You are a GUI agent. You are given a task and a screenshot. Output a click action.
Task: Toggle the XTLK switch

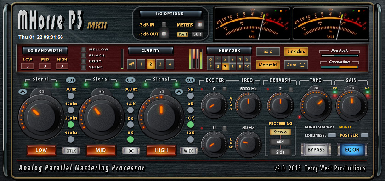click(71, 151)
